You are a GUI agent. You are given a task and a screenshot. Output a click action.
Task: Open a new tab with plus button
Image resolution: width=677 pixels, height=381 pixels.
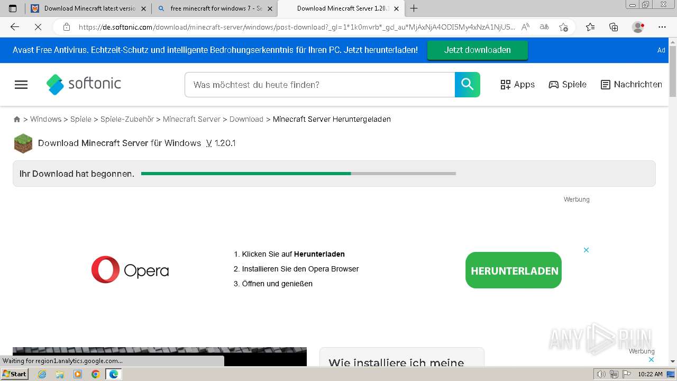coord(414,8)
